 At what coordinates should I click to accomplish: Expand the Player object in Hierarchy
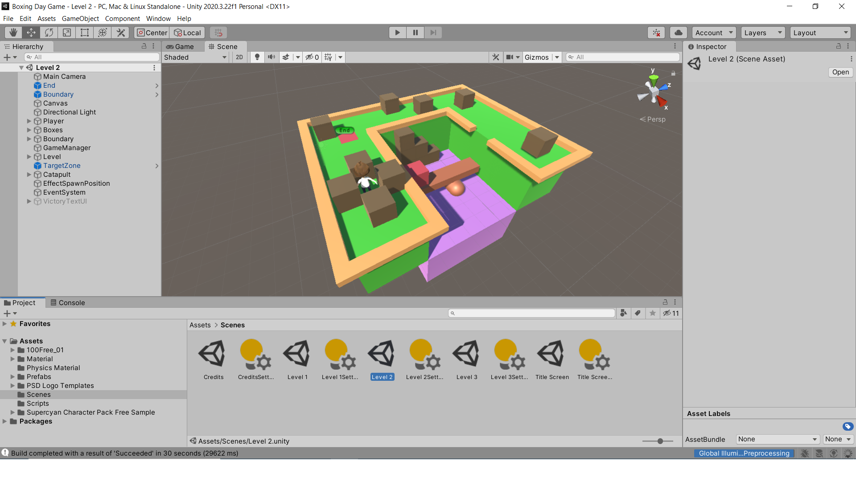(x=29, y=121)
